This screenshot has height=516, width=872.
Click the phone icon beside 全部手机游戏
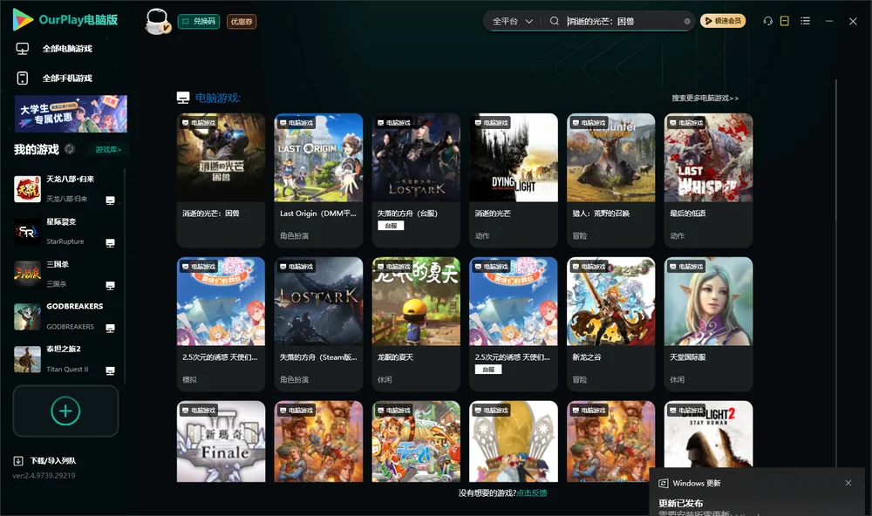tap(23, 78)
